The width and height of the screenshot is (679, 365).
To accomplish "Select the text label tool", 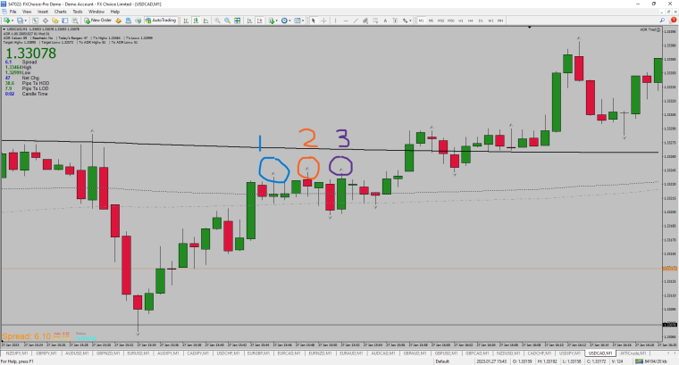I will (396, 21).
